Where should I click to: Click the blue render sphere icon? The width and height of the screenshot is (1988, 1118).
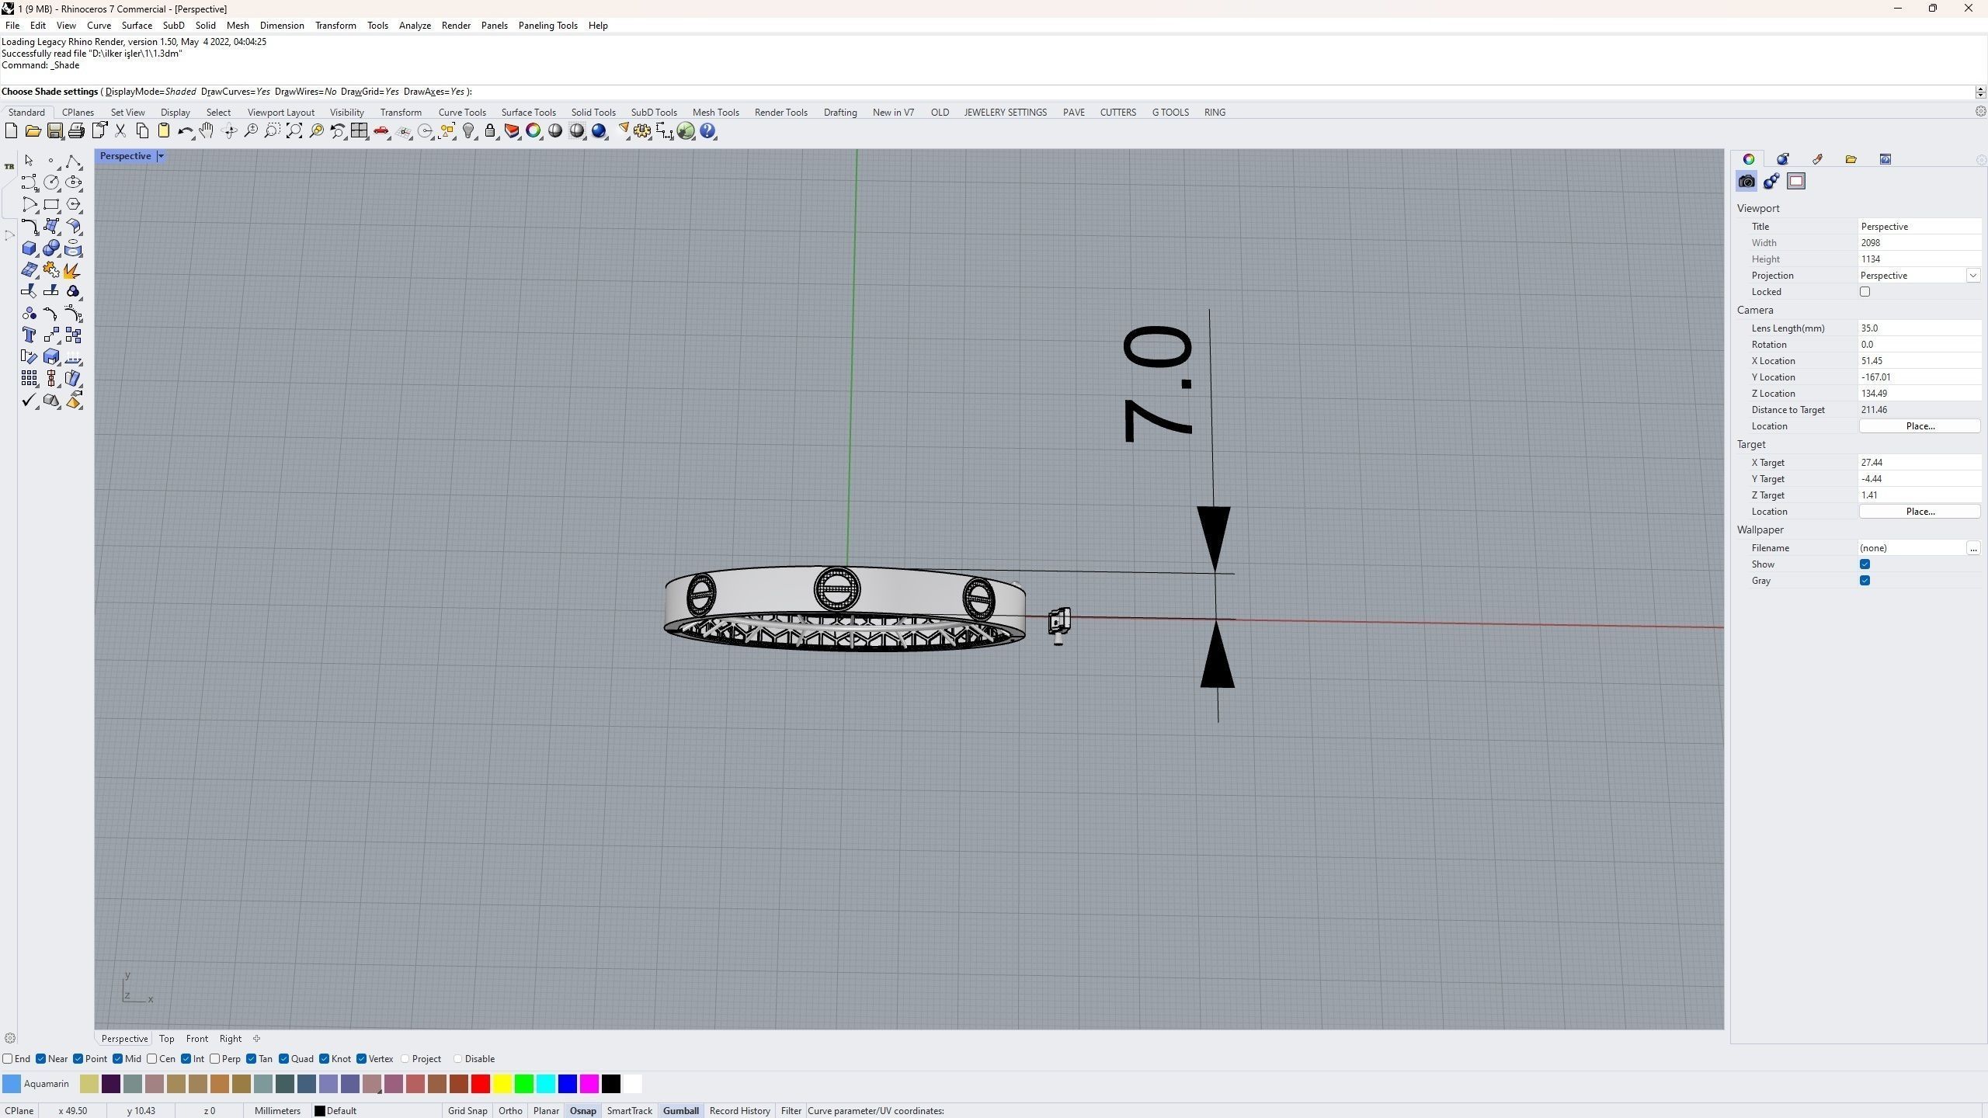tap(599, 131)
